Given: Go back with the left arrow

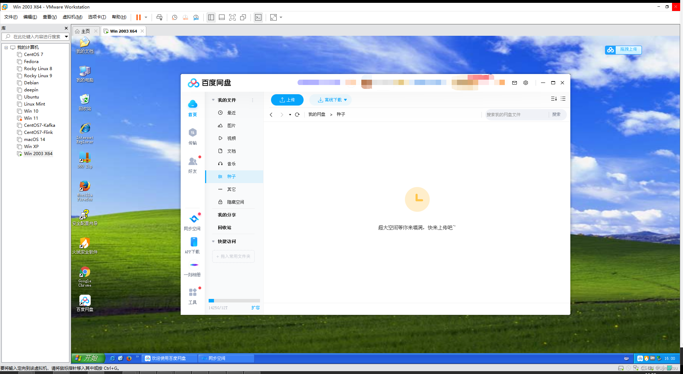Looking at the screenshot, I should [271, 114].
